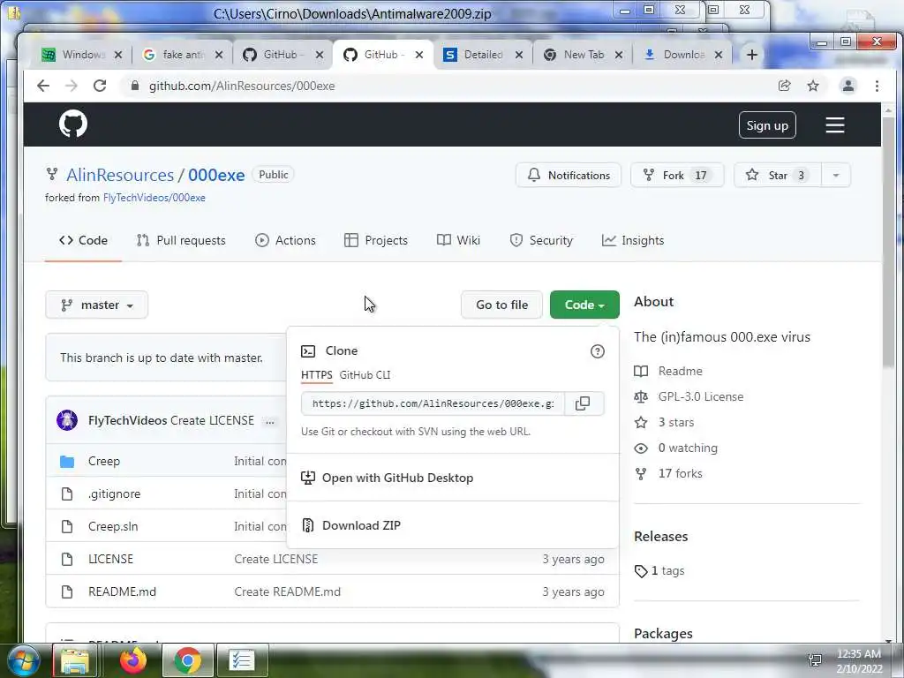Screen dimensions: 904x678
Task: Close the fake anti tab
Action: (x=219, y=55)
